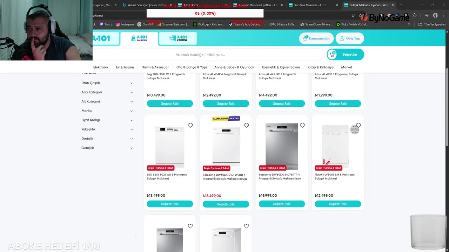Open new browser tab plus button
The width and height of the screenshot is (449, 252).
coord(401,5)
